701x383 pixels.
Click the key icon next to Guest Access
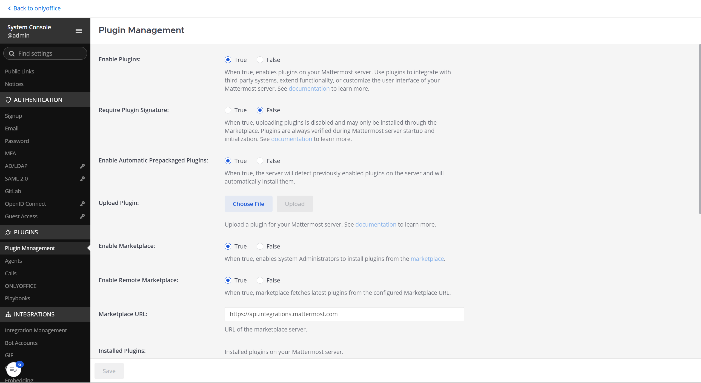pos(82,216)
